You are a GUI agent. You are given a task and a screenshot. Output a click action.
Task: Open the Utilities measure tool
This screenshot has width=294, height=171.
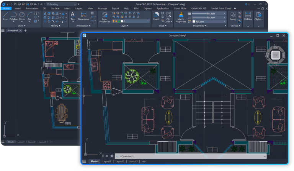coord(248,16)
